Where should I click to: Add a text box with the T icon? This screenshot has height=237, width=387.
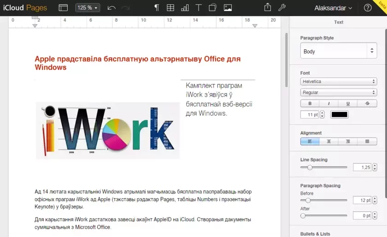click(x=199, y=8)
